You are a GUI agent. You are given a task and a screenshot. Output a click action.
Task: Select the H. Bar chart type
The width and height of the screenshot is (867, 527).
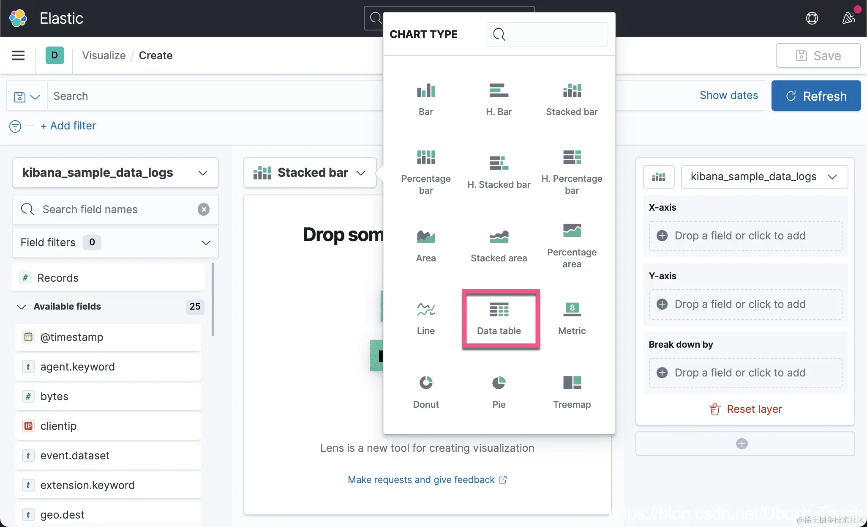click(499, 99)
